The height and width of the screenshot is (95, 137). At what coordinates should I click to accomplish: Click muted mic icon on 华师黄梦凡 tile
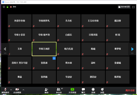point(34,26)
